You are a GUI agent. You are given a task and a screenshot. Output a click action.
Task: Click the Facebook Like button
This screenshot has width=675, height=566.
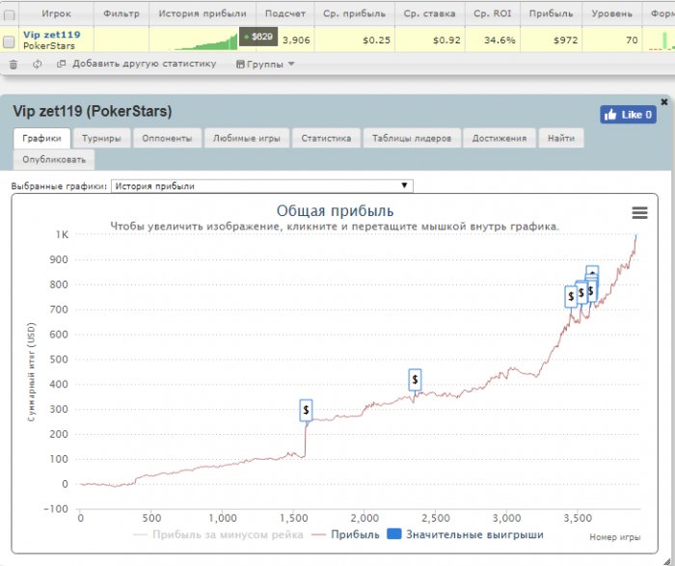point(628,115)
